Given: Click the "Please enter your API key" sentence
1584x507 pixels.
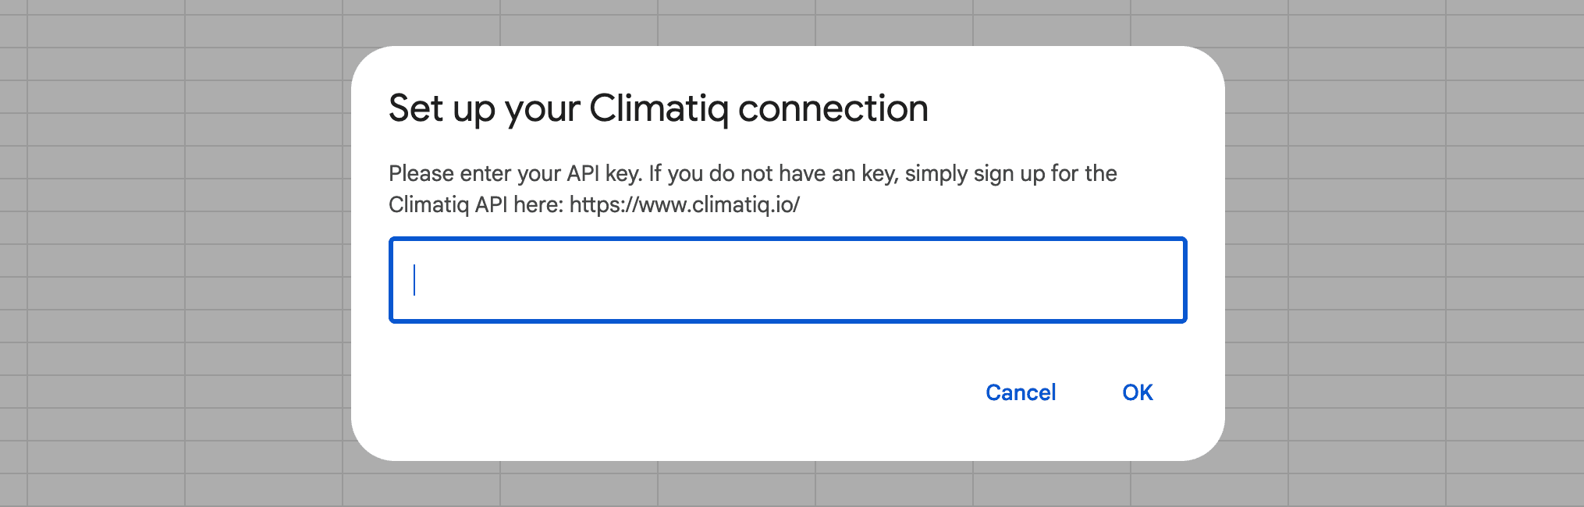Looking at the screenshot, I should click(515, 173).
